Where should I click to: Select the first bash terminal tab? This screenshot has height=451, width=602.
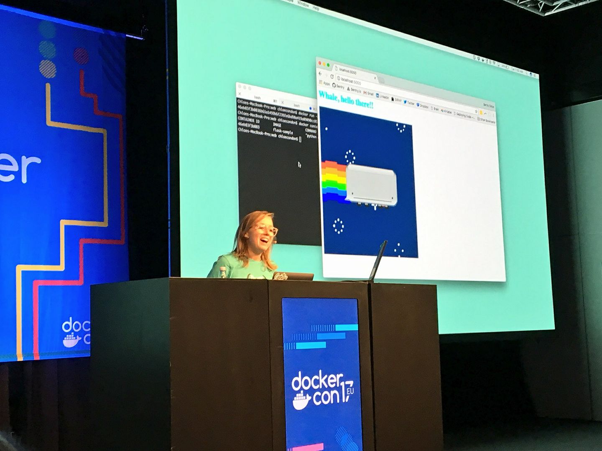pos(258,98)
